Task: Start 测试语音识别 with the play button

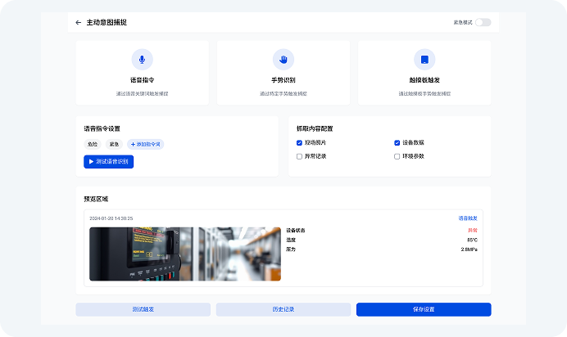Action: tap(108, 162)
